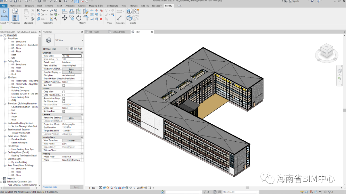Enable the Sun Path checkbox

tap(64, 85)
